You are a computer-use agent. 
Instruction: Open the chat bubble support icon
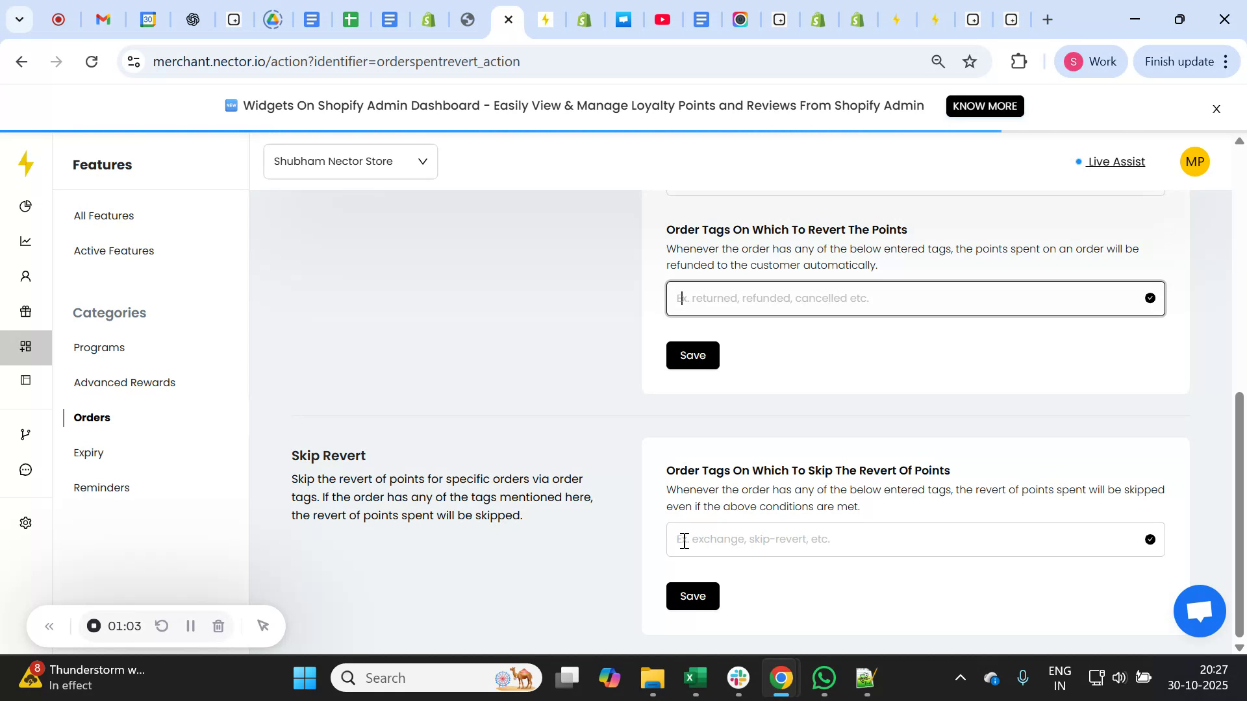click(25, 469)
